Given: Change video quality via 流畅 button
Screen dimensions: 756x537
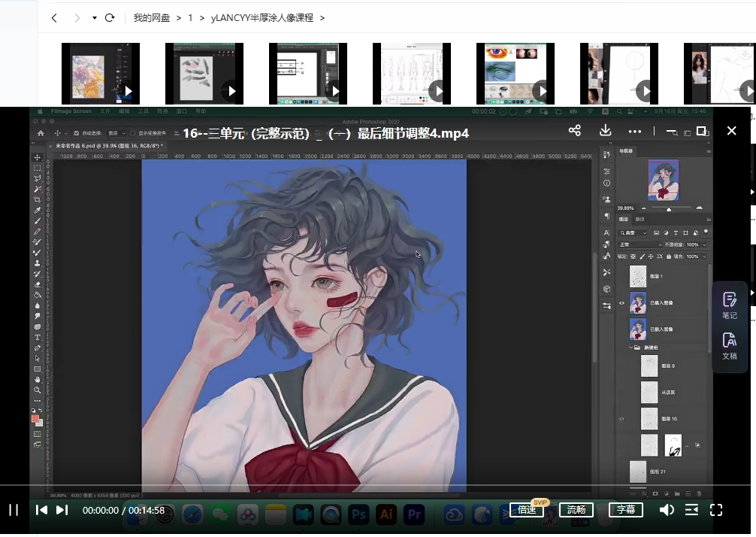Looking at the screenshot, I should [576, 510].
